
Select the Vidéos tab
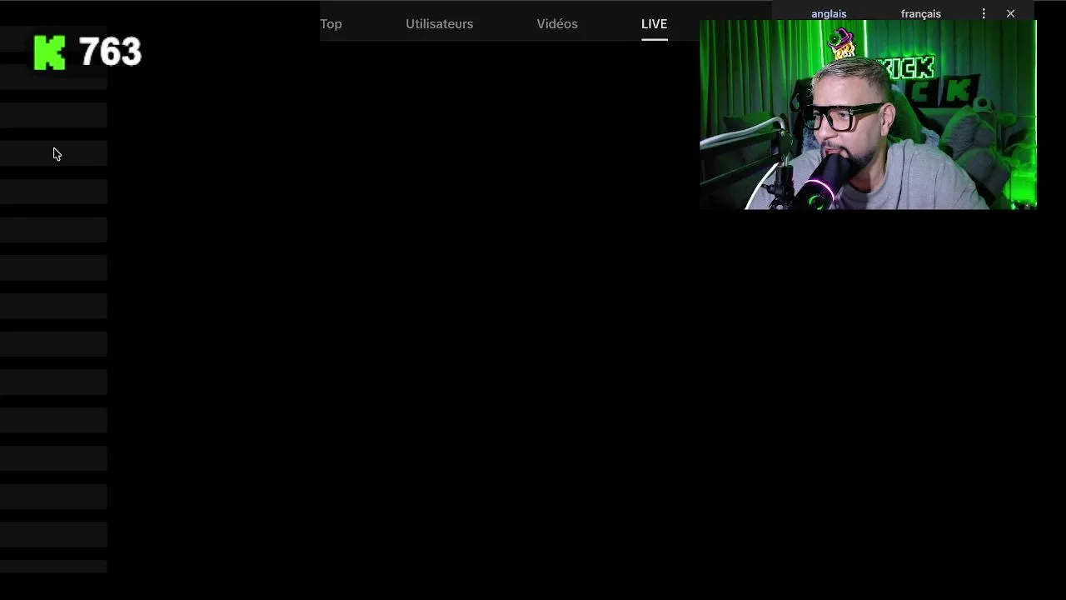coord(557,24)
